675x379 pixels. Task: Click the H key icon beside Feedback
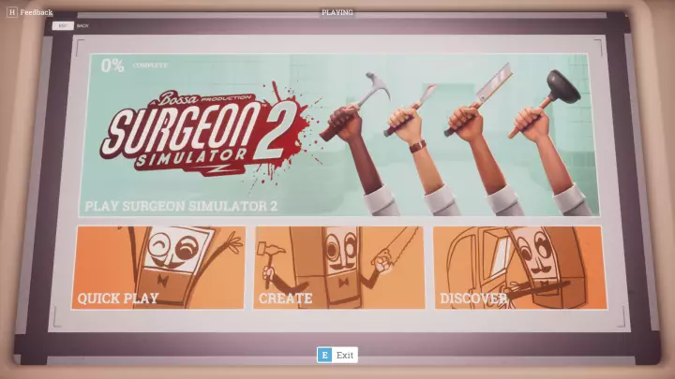point(12,12)
